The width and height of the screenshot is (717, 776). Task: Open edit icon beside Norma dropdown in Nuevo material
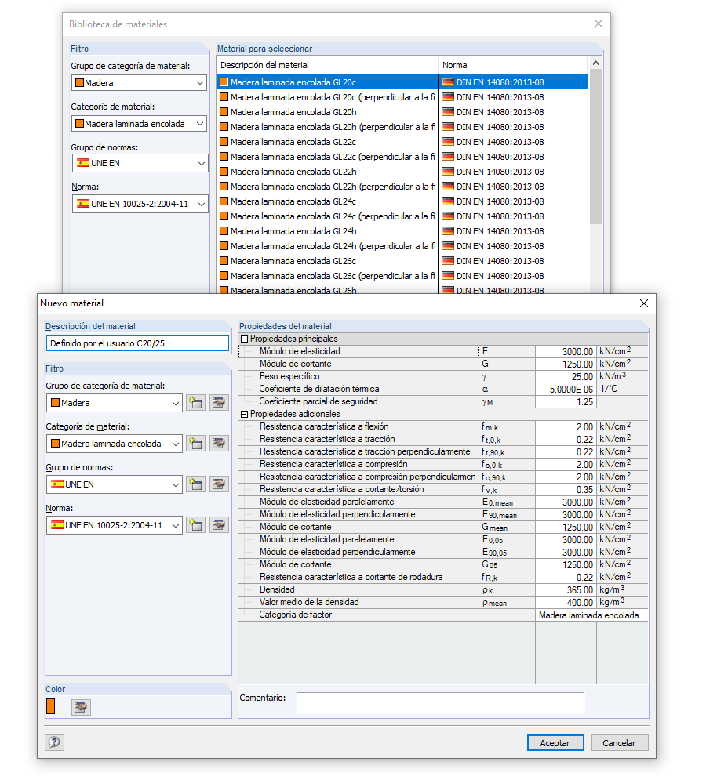coord(218,525)
